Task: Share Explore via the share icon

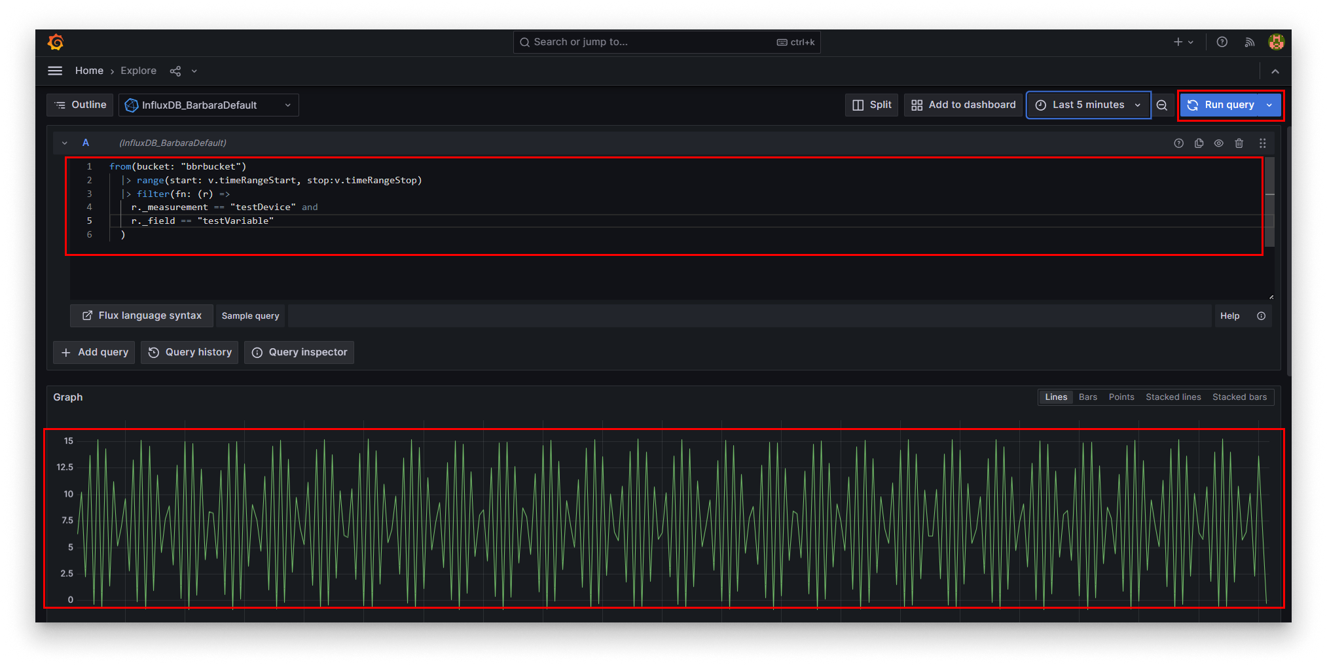Action: pos(175,71)
